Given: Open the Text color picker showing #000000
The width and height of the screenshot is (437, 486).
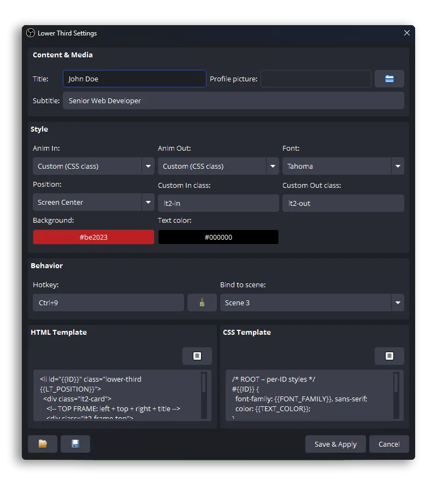Looking at the screenshot, I should coord(218,237).
